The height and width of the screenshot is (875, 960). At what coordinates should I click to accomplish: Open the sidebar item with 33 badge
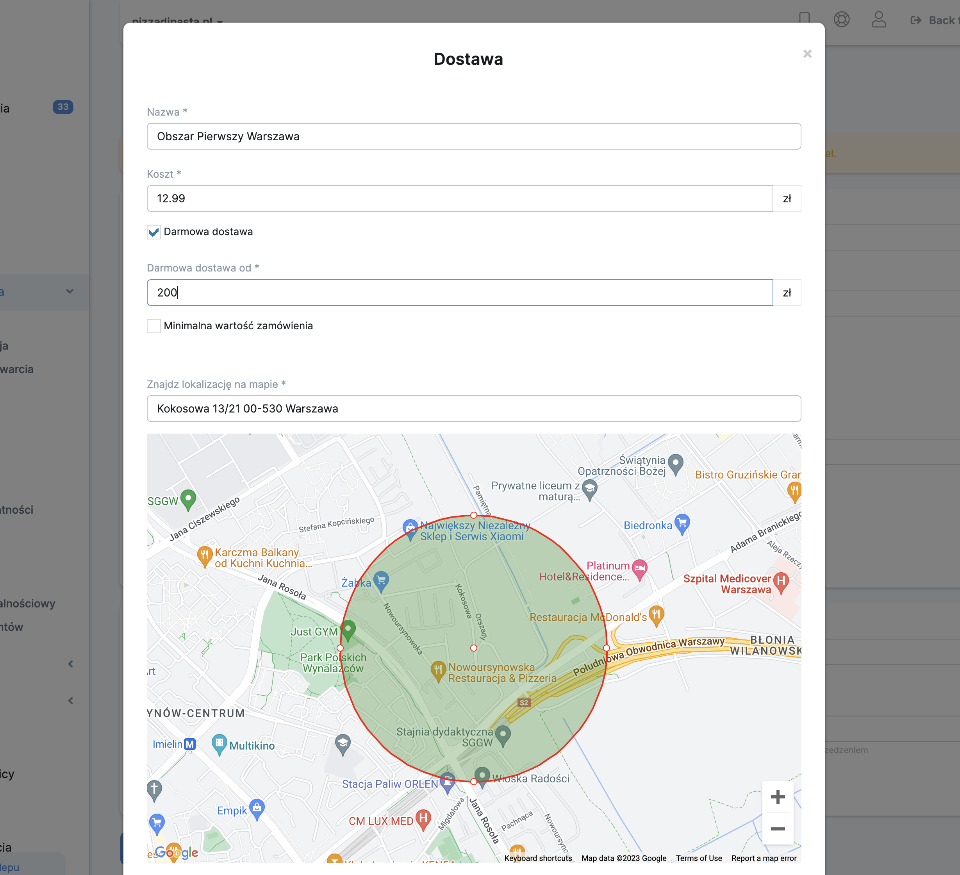pos(63,107)
